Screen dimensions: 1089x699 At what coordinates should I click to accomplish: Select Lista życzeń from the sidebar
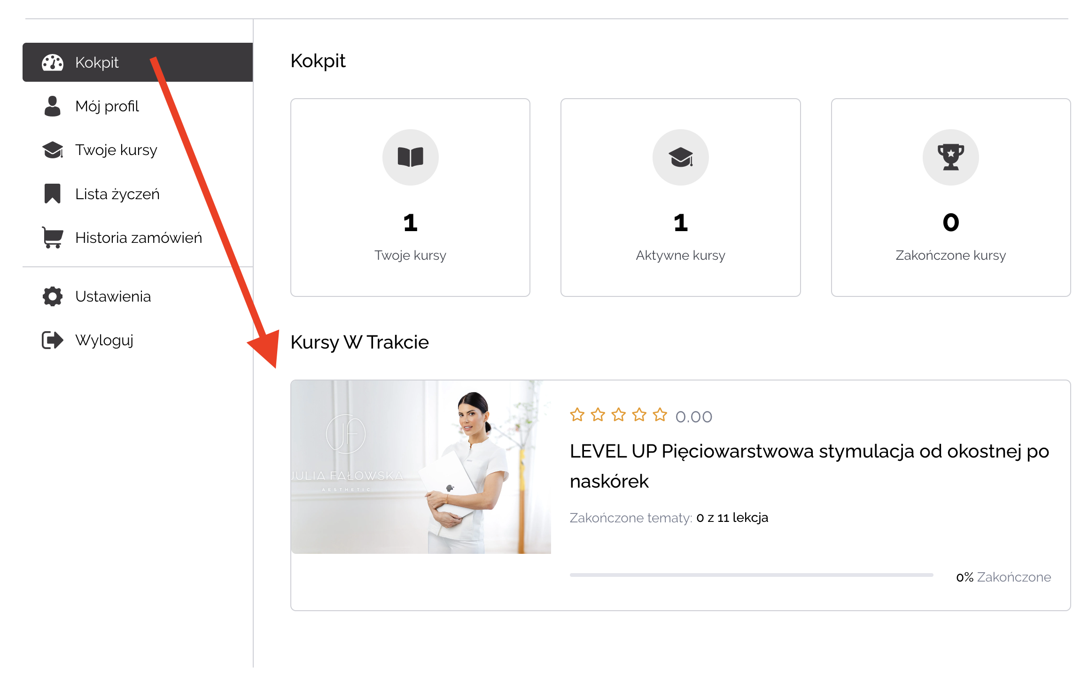point(117,194)
